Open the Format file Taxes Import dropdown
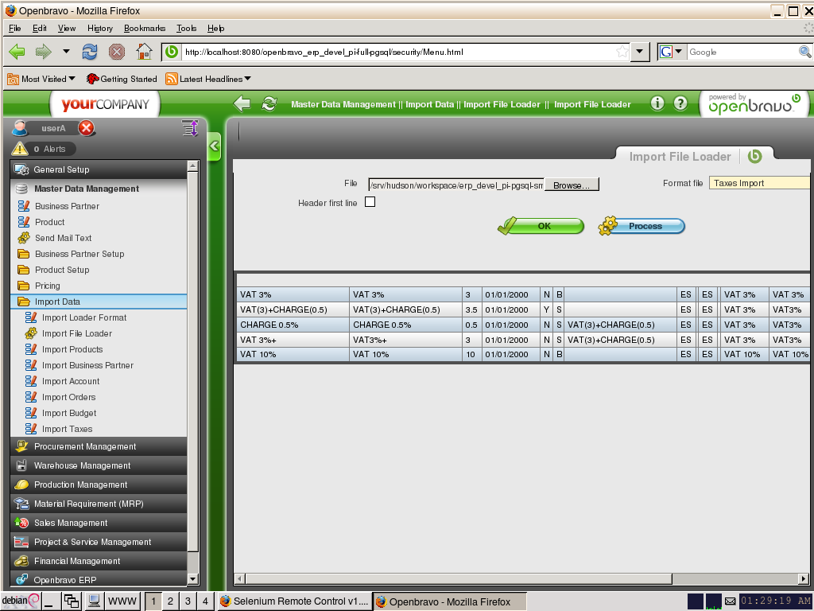Viewport: 814px width, 611px height. (x=760, y=183)
